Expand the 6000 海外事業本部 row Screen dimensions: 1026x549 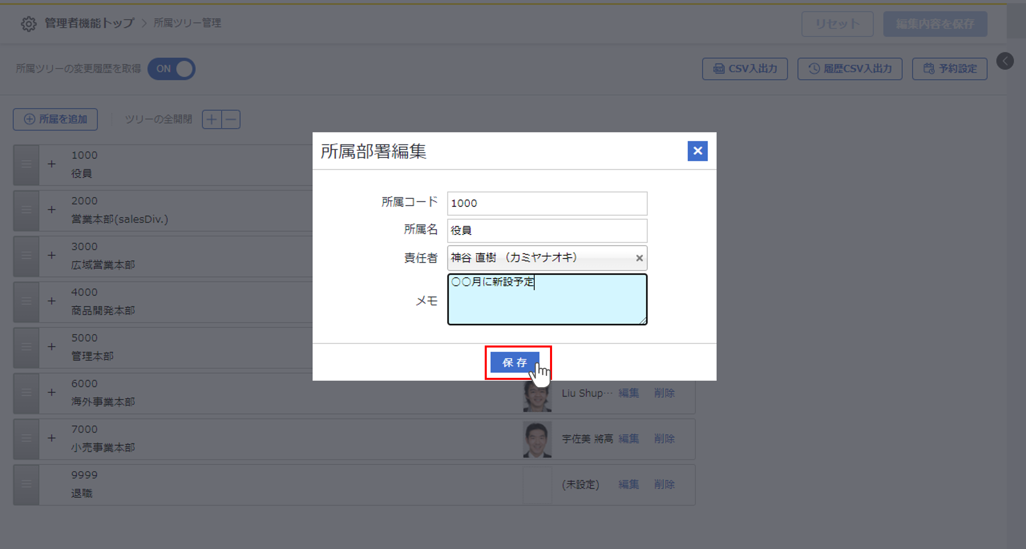[52, 392]
